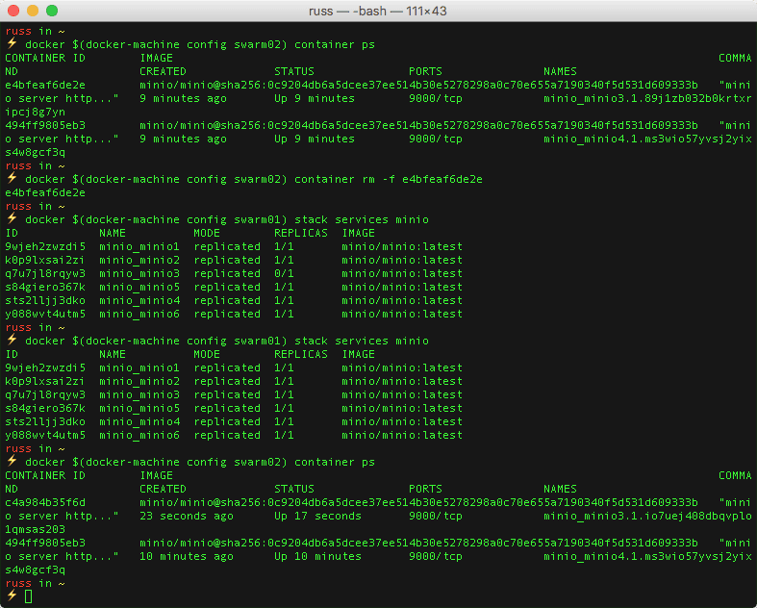This screenshot has height=608, width=757.
Task: Click the green cursor block at the final prompt
Action: [x=29, y=596]
